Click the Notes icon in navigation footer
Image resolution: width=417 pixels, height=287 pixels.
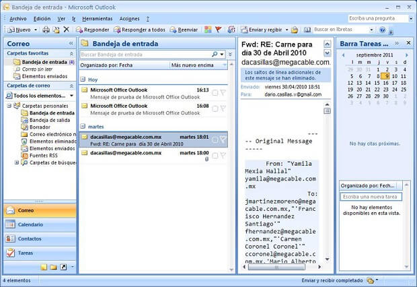[44, 267]
